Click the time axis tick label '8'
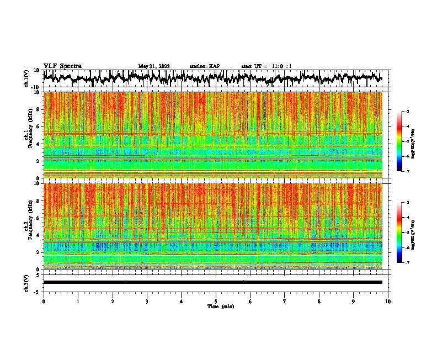 point(319,302)
